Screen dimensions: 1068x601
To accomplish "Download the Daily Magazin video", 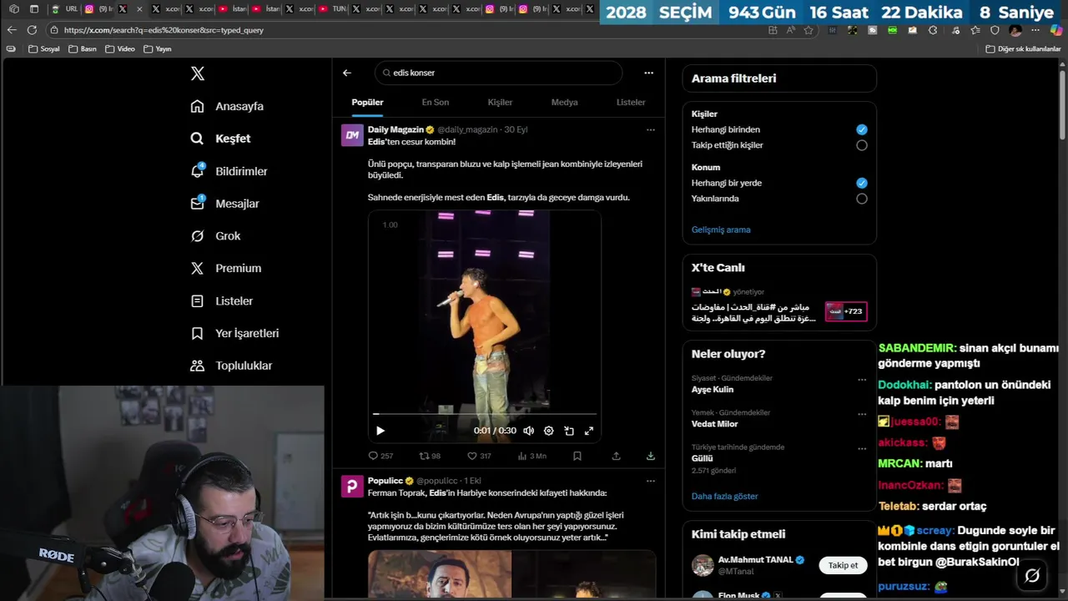I will 650,456.
